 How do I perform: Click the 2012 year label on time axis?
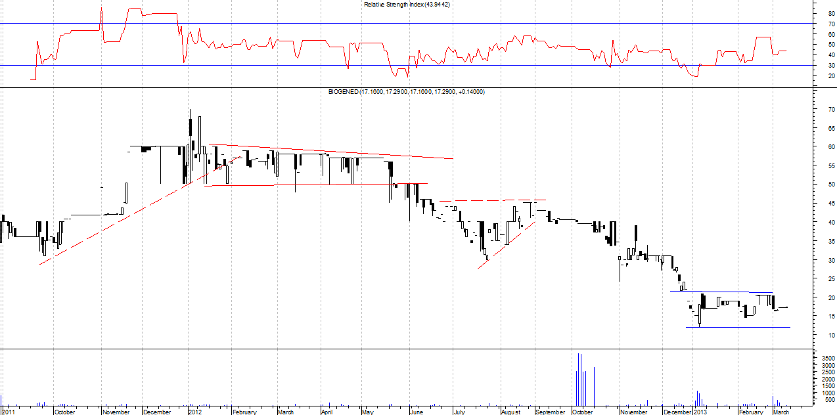coord(195,412)
